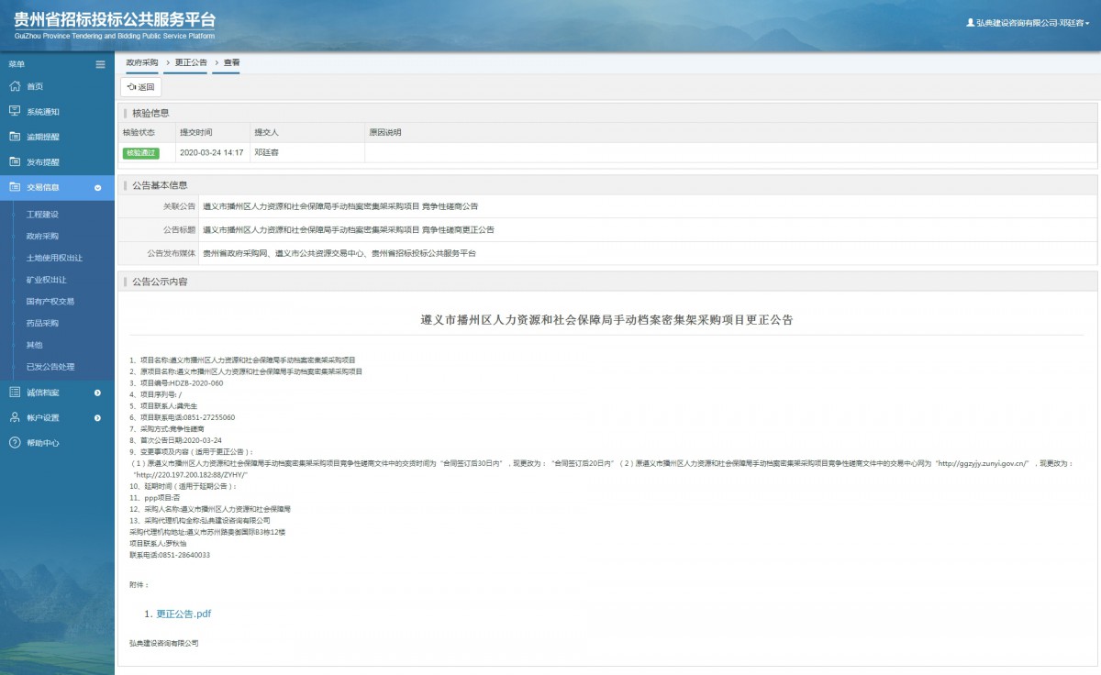The width and height of the screenshot is (1101, 675).
Task: Click the 核验通过 green status badge
Action: (141, 152)
